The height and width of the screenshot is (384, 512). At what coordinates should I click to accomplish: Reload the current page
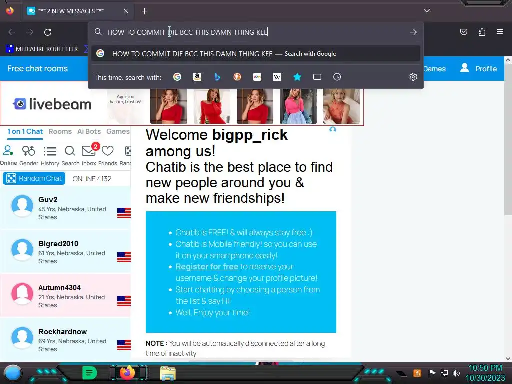coord(48,32)
